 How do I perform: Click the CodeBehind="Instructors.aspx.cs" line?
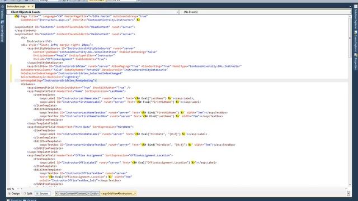tap(80, 20)
